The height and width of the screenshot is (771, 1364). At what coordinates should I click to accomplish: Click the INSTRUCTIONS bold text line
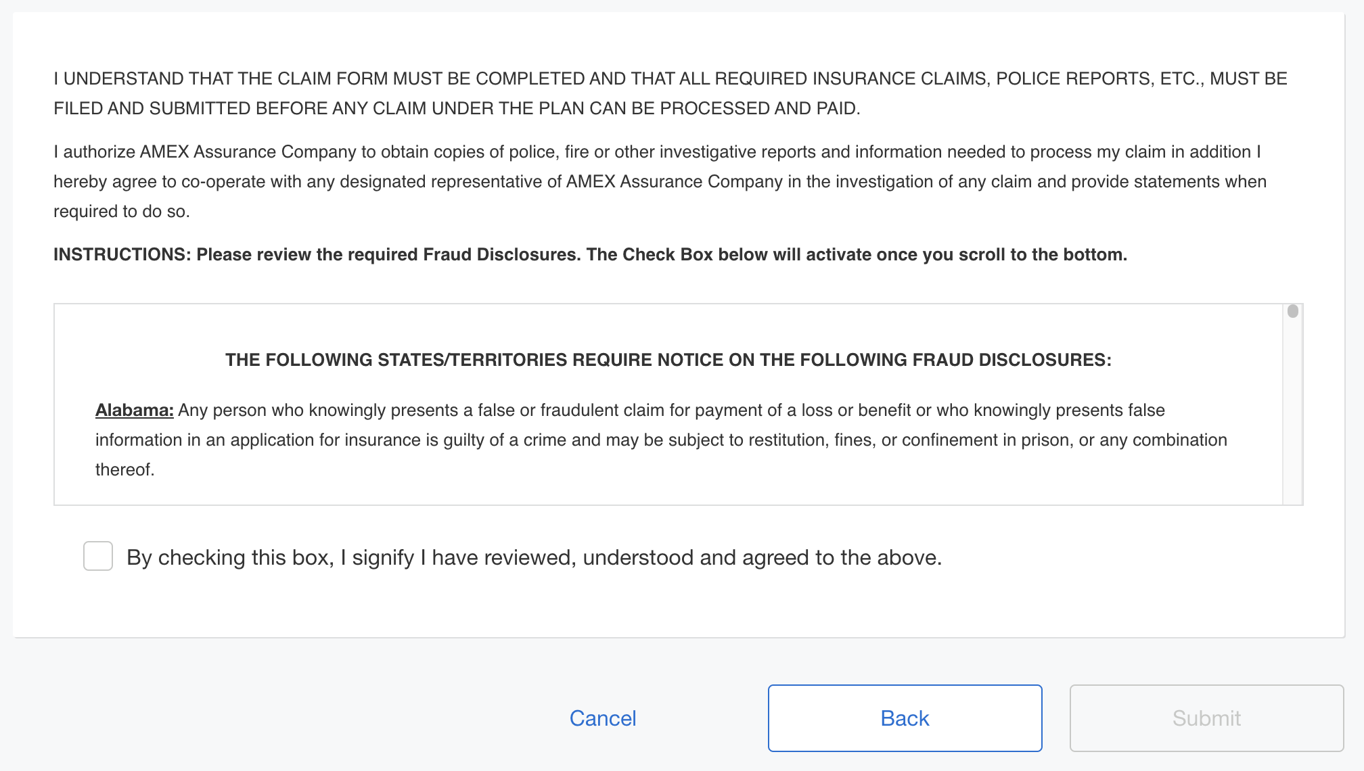pyautogui.click(x=589, y=255)
